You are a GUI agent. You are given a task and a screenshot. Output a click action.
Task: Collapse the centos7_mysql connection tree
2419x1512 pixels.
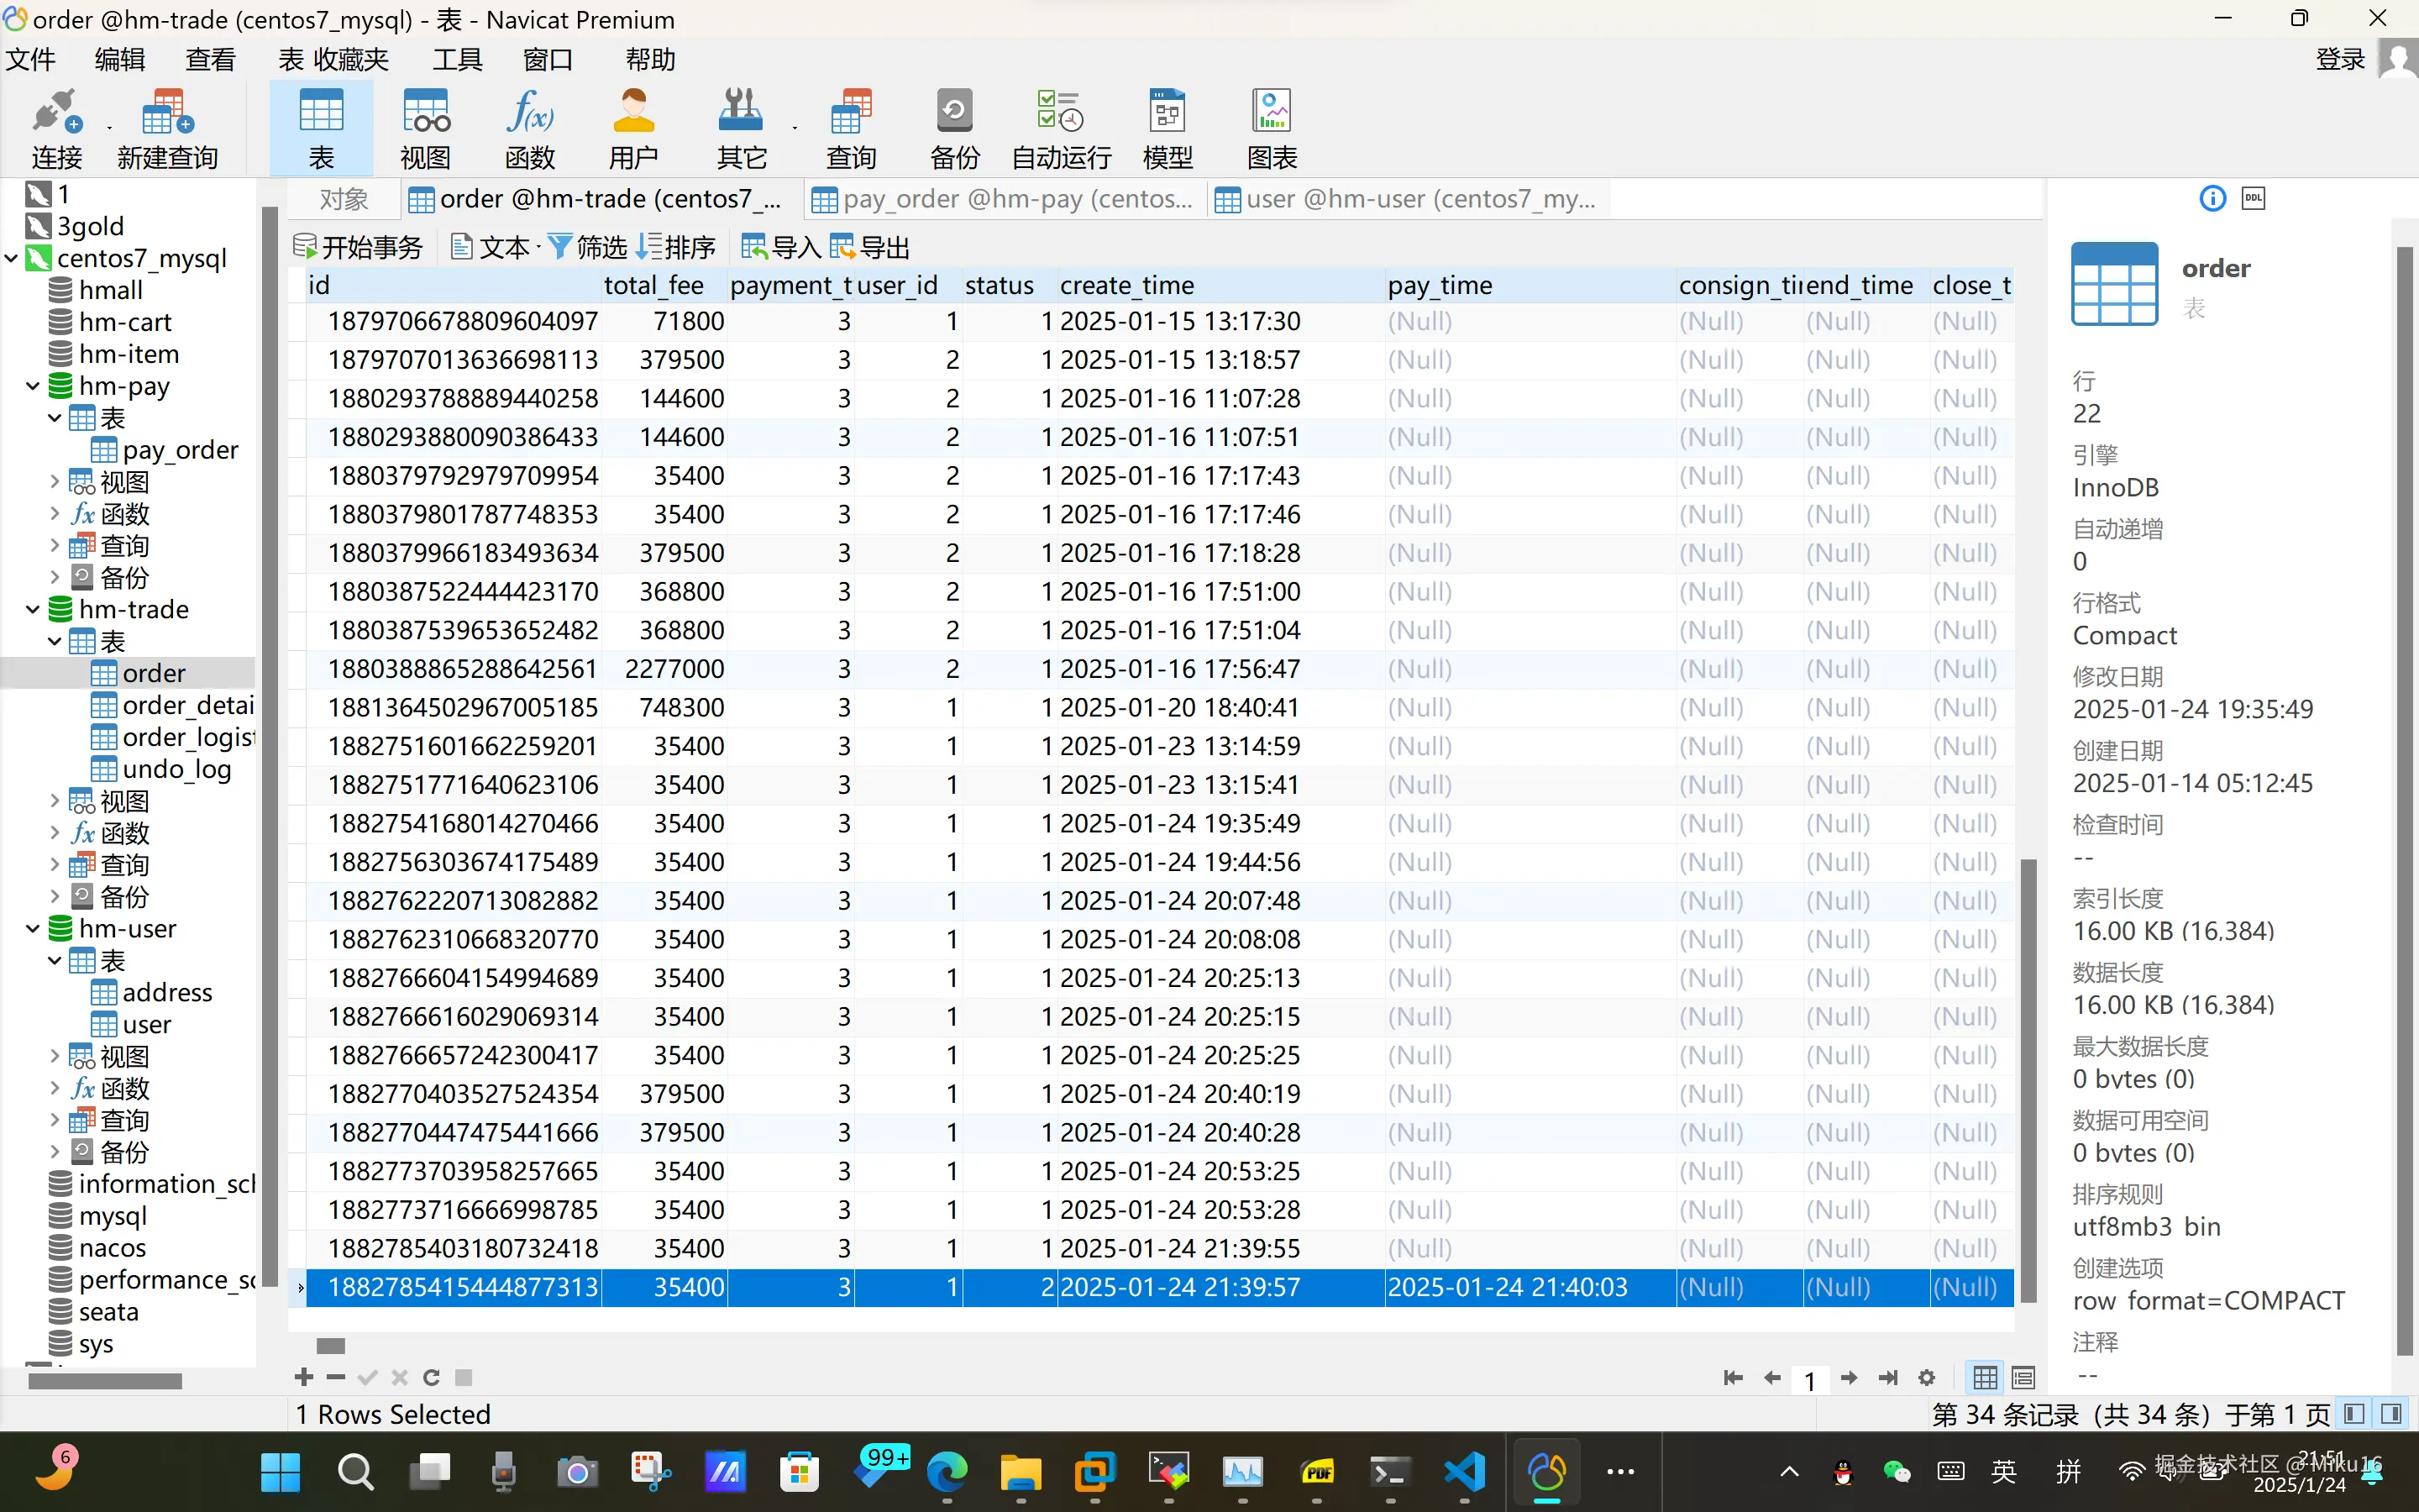(12, 259)
